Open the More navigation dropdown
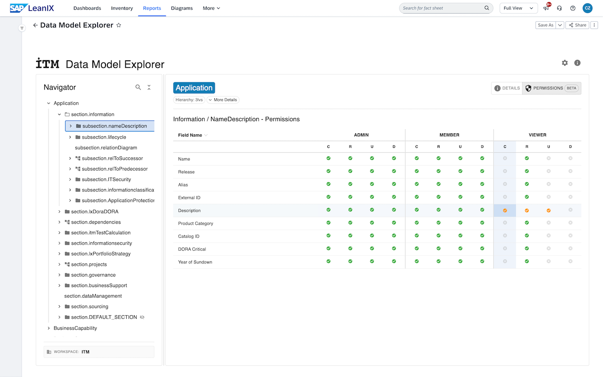 pos(211,8)
